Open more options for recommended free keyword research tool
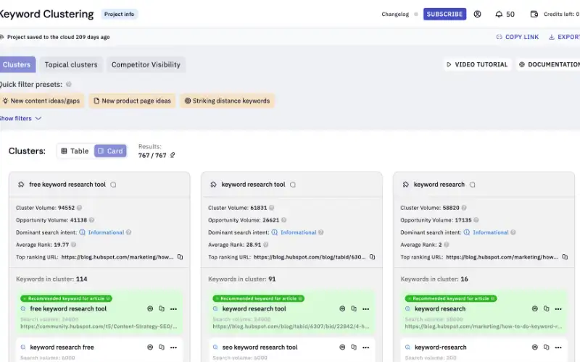This screenshot has height=362, width=580. (x=173, y=309)
